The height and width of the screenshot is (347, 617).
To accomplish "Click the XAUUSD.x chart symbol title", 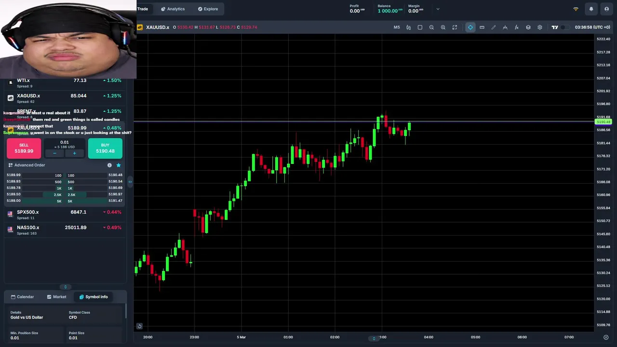I will click(x=157, y=27).
